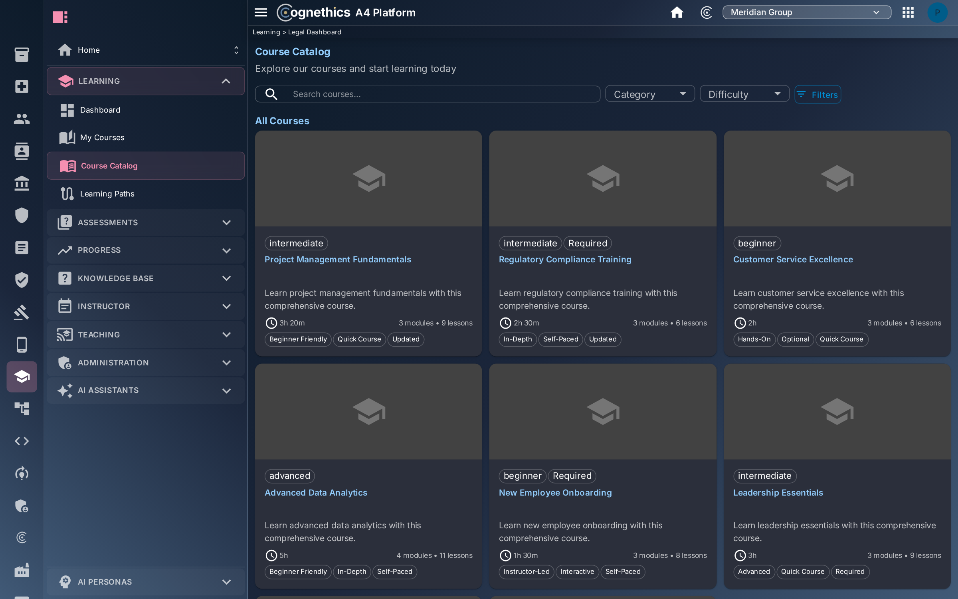The height and width of the screenshot is (599, 958).
Task: Expand the ASSESSMENTS section
Action: pyautogui.click(x=146, y=222)
